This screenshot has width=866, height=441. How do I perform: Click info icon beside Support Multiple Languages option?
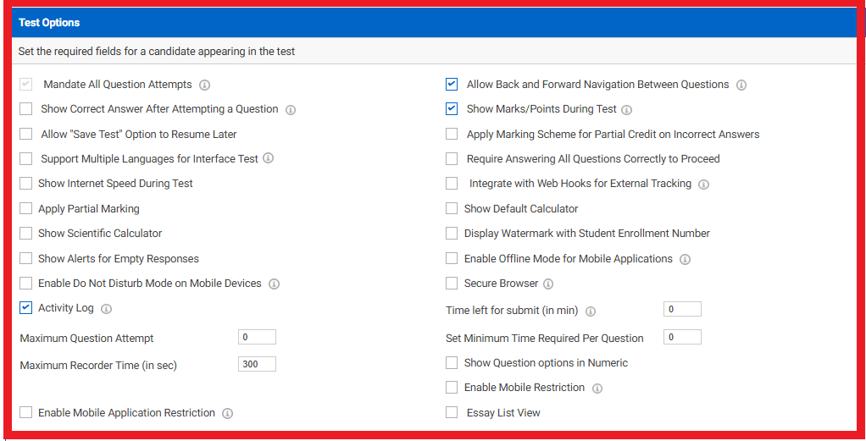coord(268,158)
